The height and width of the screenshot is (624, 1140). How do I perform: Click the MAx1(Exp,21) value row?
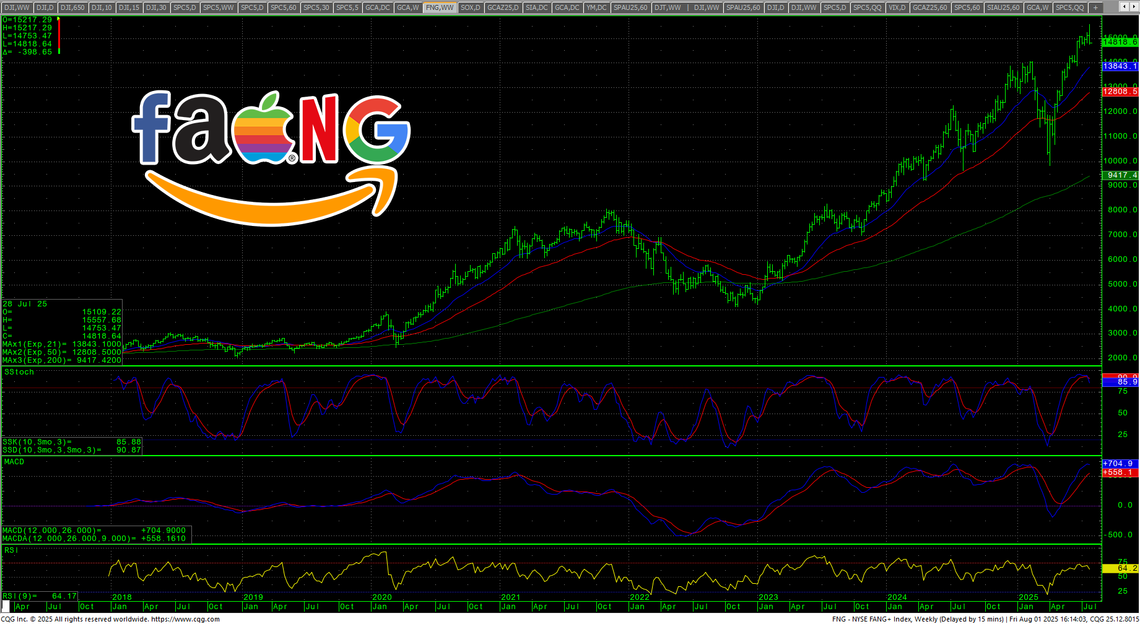[62, 344]
